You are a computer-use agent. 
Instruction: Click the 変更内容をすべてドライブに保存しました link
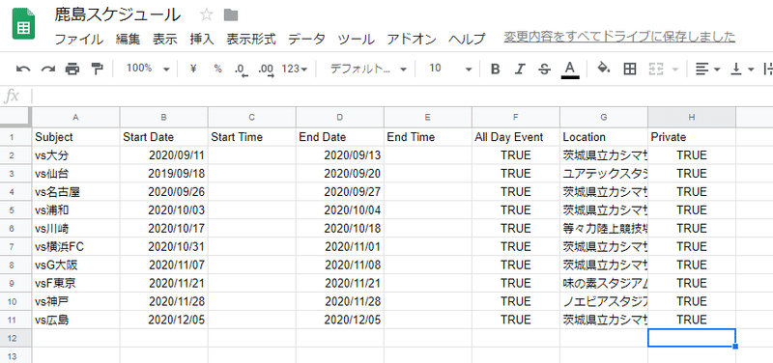click(x=619, y=37)
